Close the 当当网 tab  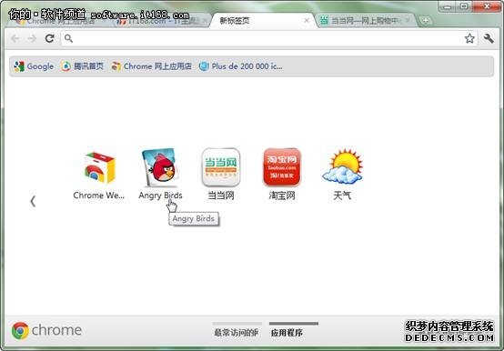tap(408, 20)
